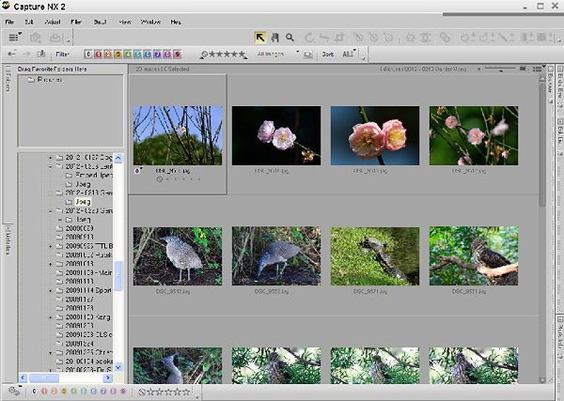Select the Crop tool
This screenshot has height=401, width=564.
[339, 38]
